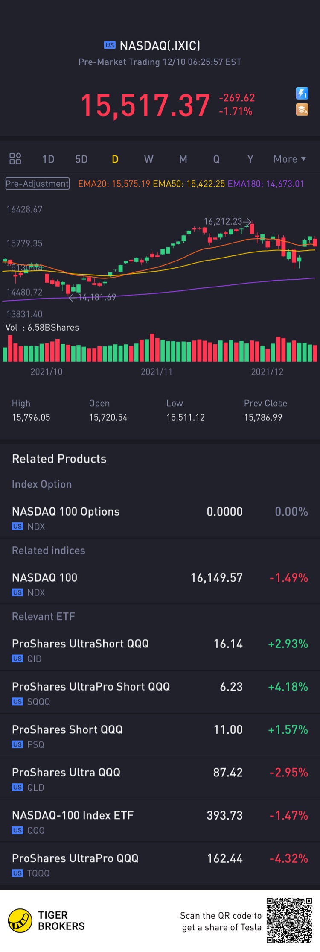Select the monthly M interval

tap(183, 159)
